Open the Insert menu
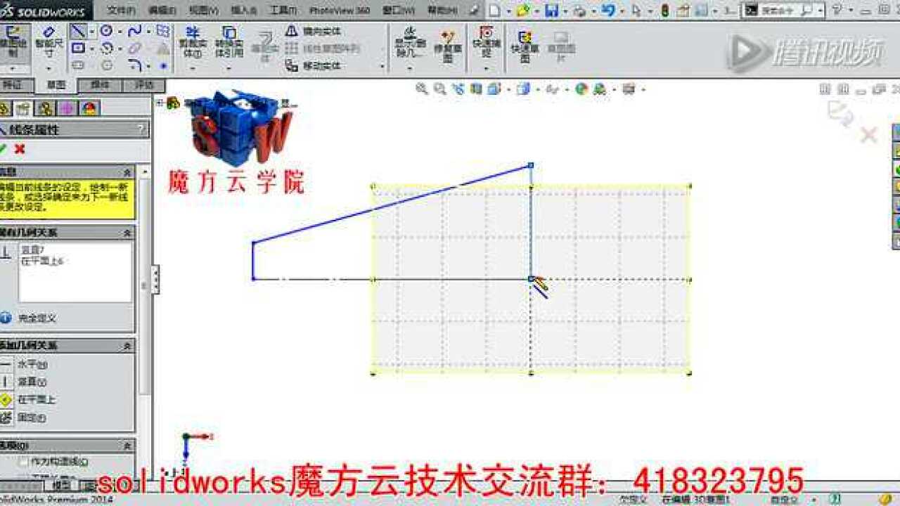This screenshot has height=506, width=900. coord(244,11)
